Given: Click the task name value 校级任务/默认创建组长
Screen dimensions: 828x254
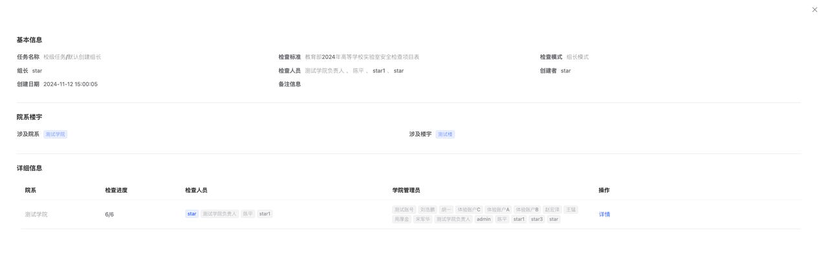Looking at the screenshot, I should pyautogui.click(x=72, y=57).
